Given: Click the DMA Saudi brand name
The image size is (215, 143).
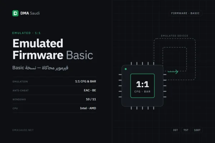Looking at the screenshot, I should click(30, 13).
